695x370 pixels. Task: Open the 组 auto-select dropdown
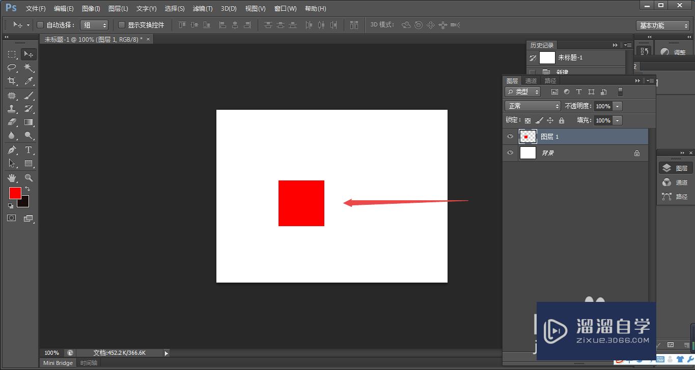click(x=94, y=25)
